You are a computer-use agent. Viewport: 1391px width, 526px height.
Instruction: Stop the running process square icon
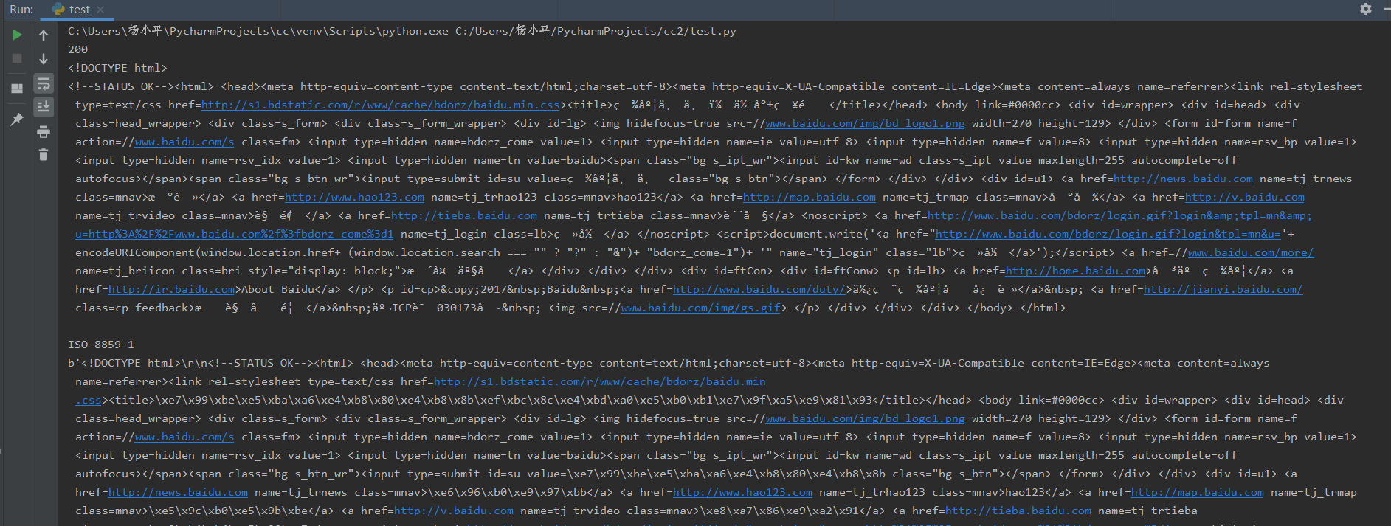click(x=17, y=58)
